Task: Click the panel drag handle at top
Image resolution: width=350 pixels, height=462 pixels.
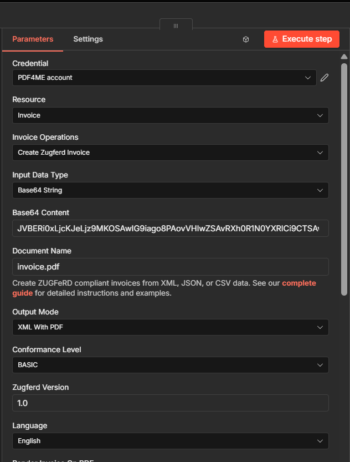Action: 176,26
